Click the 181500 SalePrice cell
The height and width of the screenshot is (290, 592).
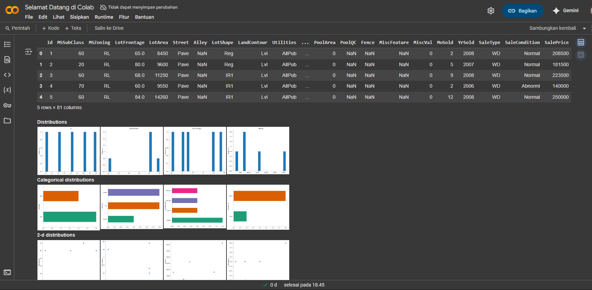(560, 64)
